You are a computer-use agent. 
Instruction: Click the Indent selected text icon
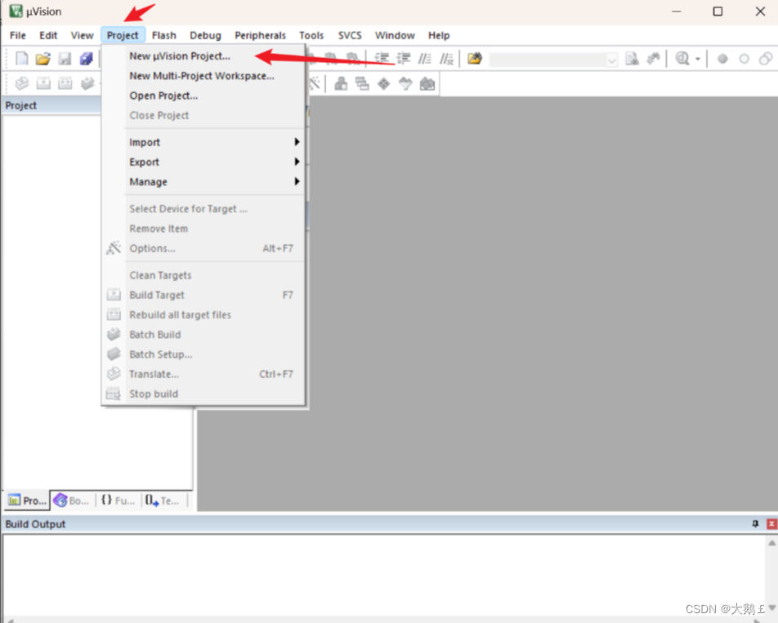click(x=382, y=59)
